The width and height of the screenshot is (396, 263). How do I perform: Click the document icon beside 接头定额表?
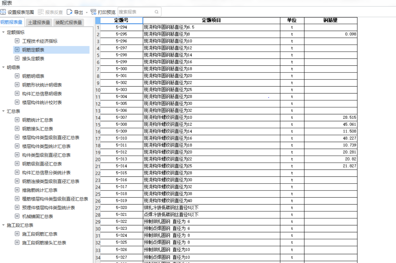tap(17, 58)
